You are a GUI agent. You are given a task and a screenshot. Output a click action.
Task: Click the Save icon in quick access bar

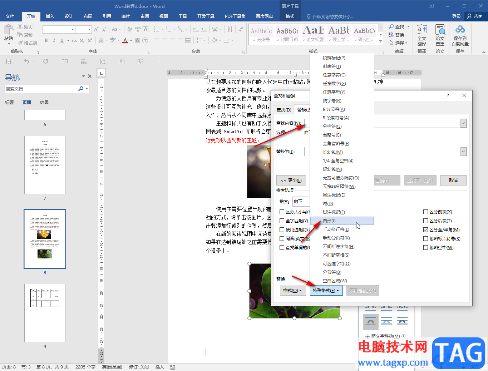point(9,61)
